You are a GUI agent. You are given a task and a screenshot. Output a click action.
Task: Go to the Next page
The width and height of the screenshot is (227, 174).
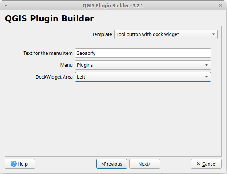click(x=145, y=164)
